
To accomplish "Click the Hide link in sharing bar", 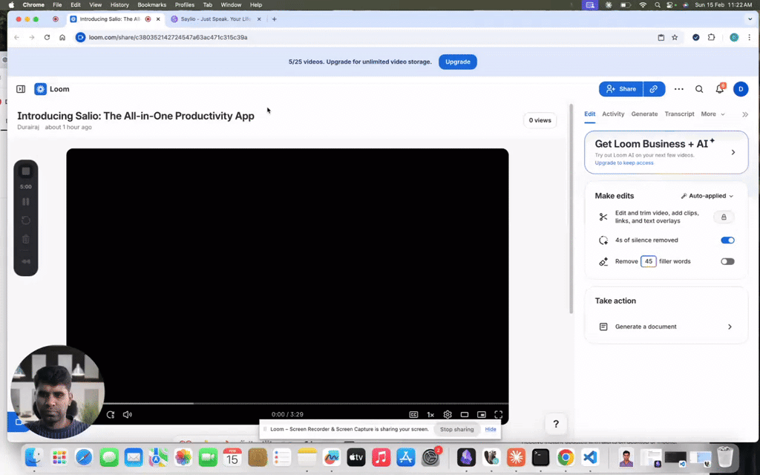I will (x=491, y=430).
